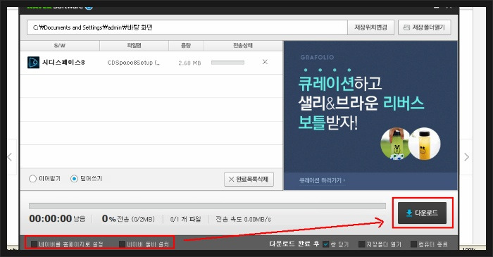Screen dimensions: 493x257
Task: Click the 시디스페이스8 row progress bar
Action: pyautogui.click(x=227, y=63)
